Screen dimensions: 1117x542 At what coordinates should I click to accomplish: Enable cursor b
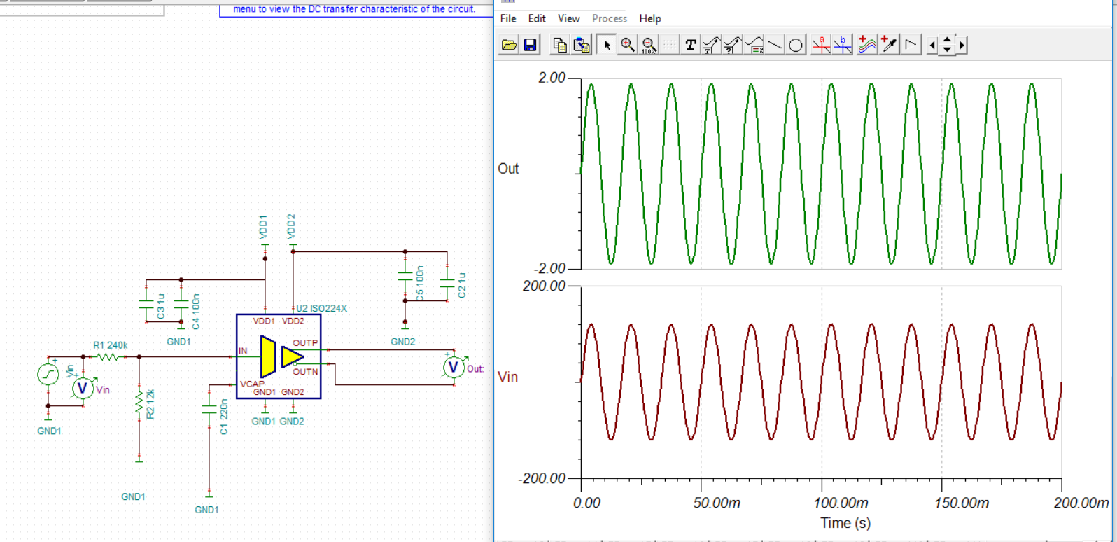click(843, 45)
